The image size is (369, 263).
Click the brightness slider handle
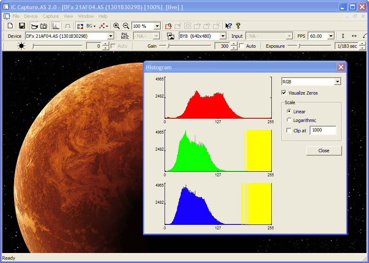(33, 46)
